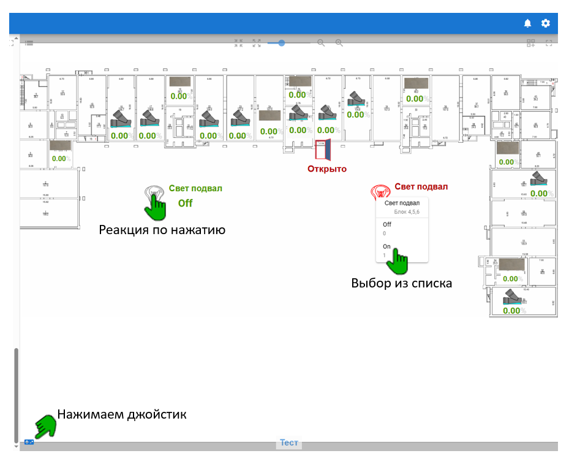This screenshot has width=569, height=456.
Task: Click the scroll-up arrow at the top left
Action: tap(16, 38)
